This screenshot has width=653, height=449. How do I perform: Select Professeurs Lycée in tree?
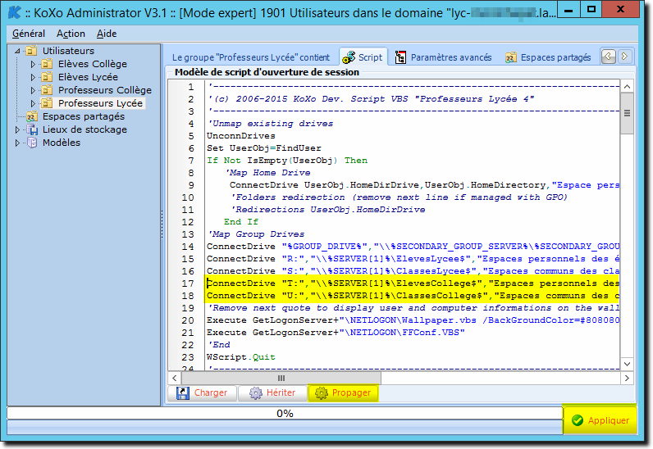point(100,103)
